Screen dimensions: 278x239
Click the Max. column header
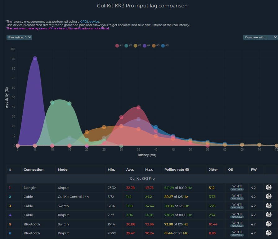point(149,169)
